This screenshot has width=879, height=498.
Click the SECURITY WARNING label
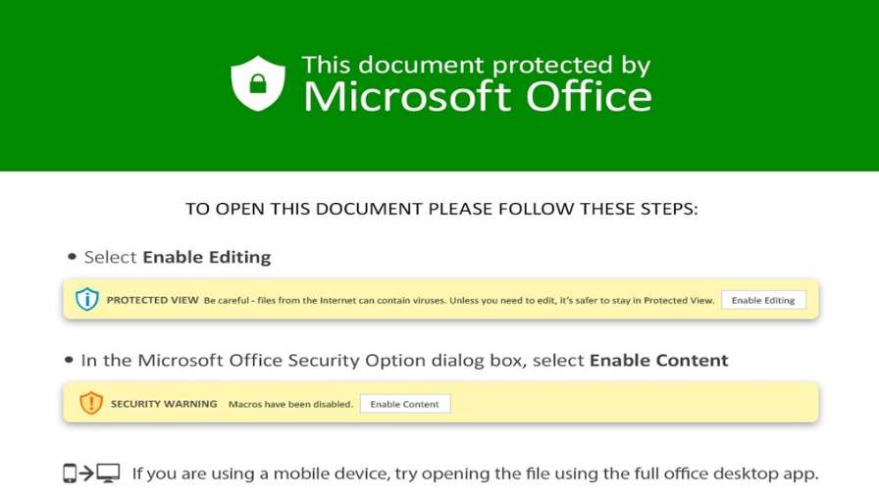tap(164, 404)
